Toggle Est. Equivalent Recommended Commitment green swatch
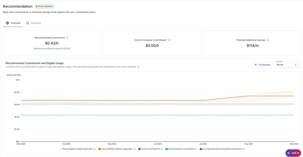Viewport: 303px width, 157px height. point(201,149)
